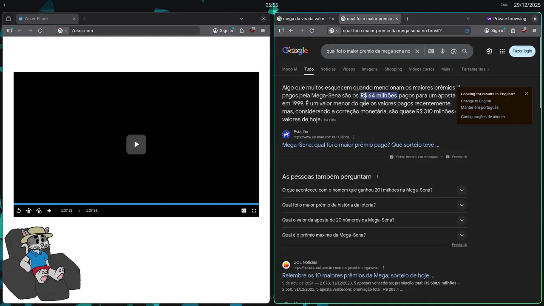This screenshot has width=544, height=306.
Task: Choose Change to English
Action: pos(476,101)
